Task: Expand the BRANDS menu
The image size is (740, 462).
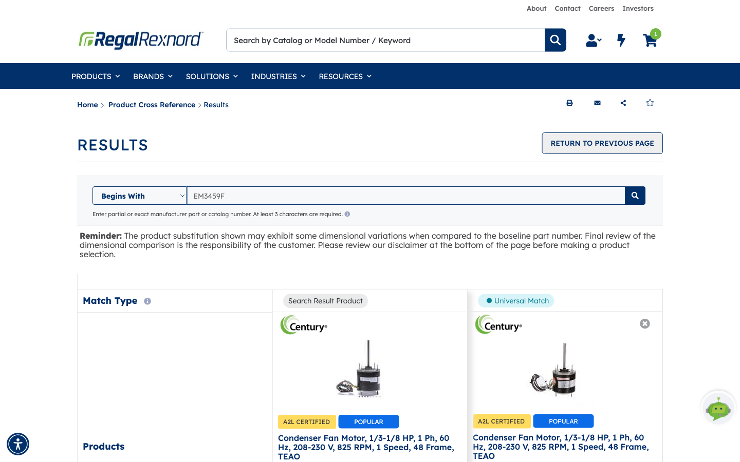Action: (x=153, y=76)
